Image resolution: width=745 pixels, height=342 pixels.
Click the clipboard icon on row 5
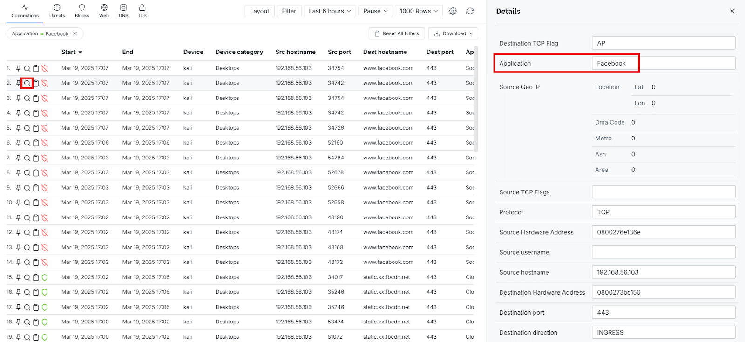36,128
